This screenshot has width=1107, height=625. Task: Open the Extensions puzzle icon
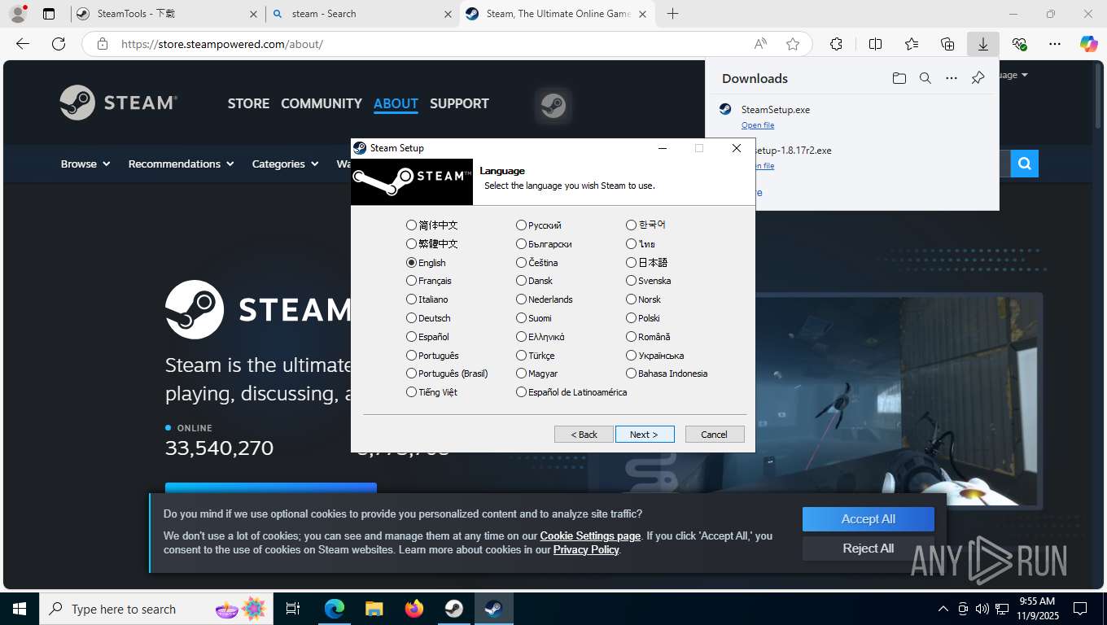836,44
